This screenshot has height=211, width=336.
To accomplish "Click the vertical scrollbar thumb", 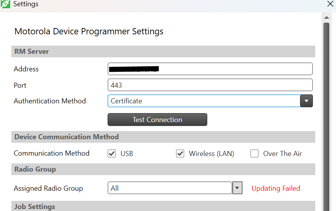I will coord(326,116).
